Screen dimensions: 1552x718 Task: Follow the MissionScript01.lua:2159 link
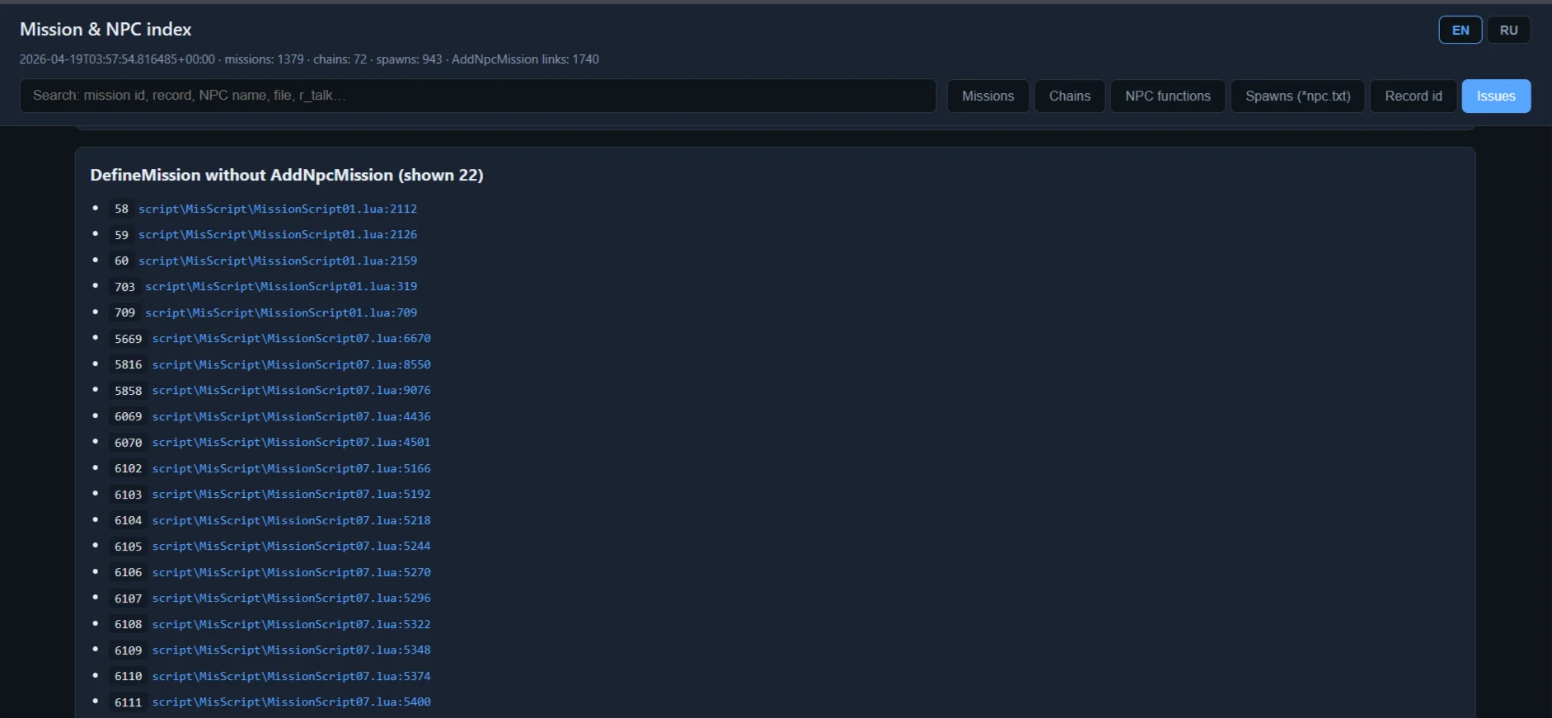(x=278, y=261)
